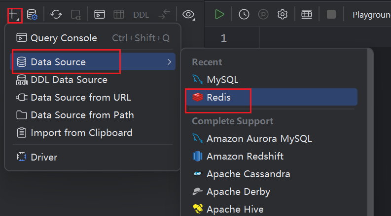
Task: Toggle the view options eye icon
Action: click(x=188, y=15)
